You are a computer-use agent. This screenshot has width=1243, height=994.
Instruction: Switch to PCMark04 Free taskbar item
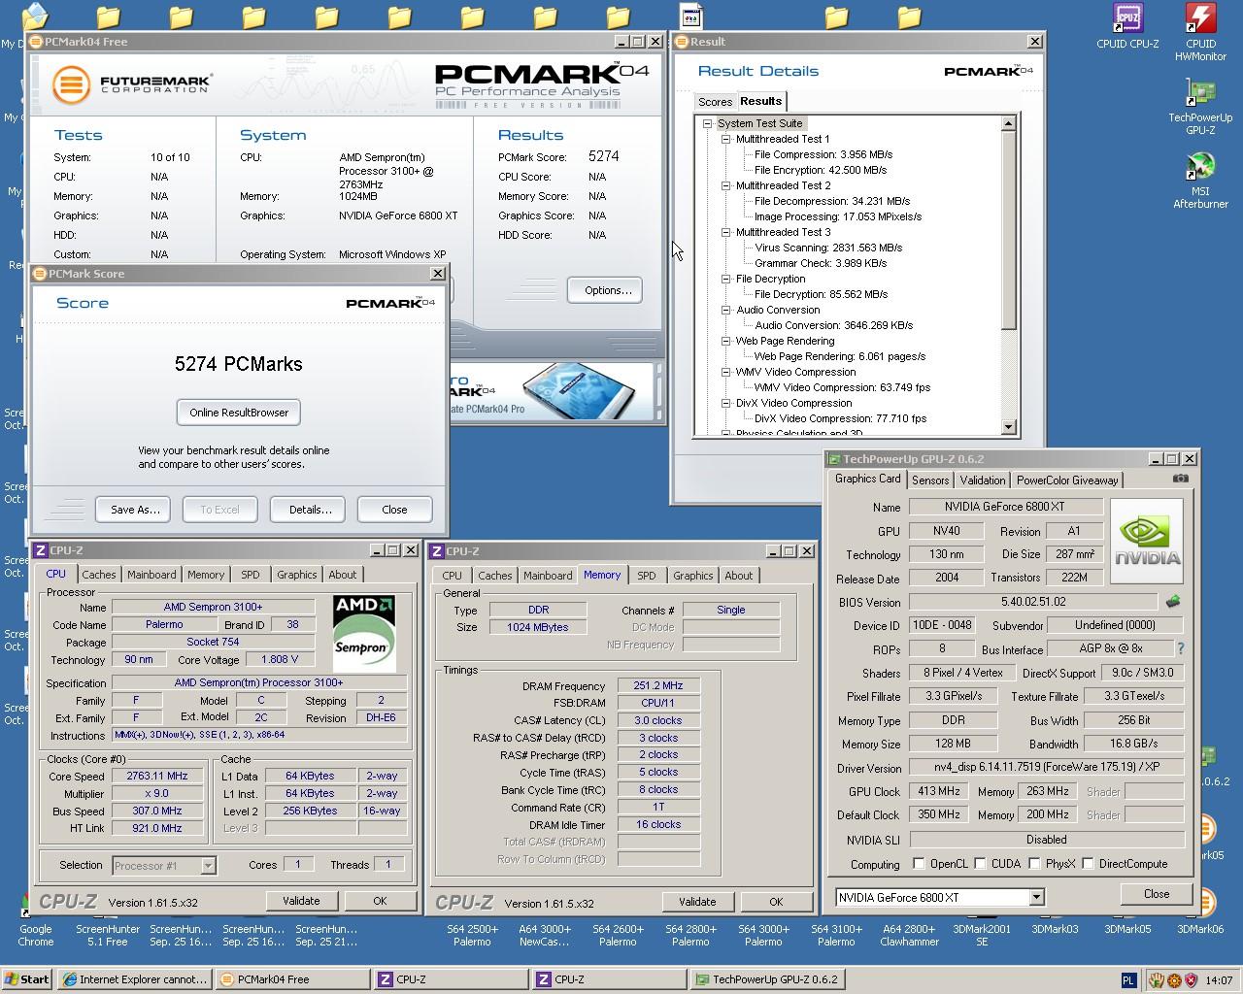coord(292,979)
